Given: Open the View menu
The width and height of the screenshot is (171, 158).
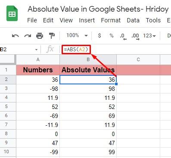Looking at the screenshot, I should pos(66,20).
